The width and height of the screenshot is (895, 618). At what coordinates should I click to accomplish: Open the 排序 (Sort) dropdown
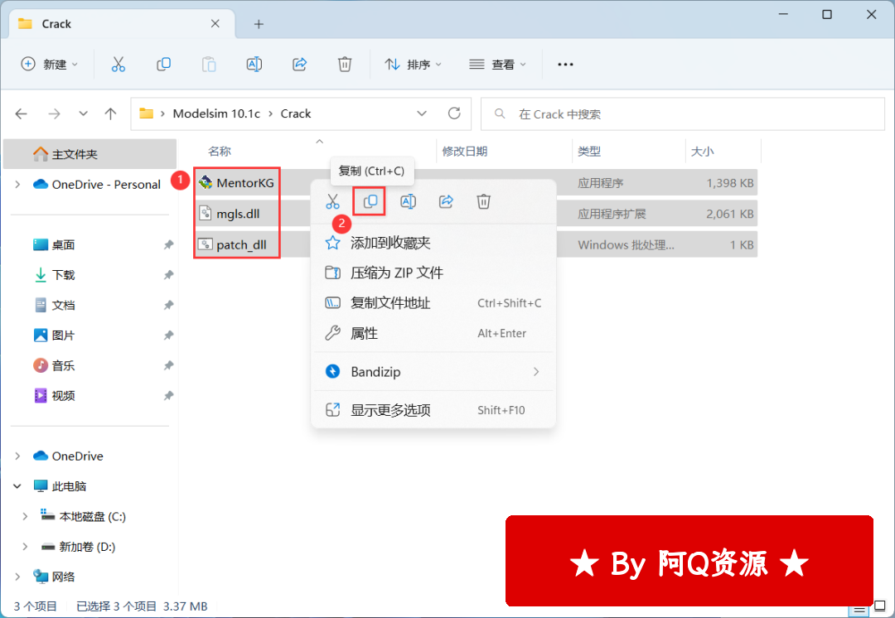(x=413, y=65)
